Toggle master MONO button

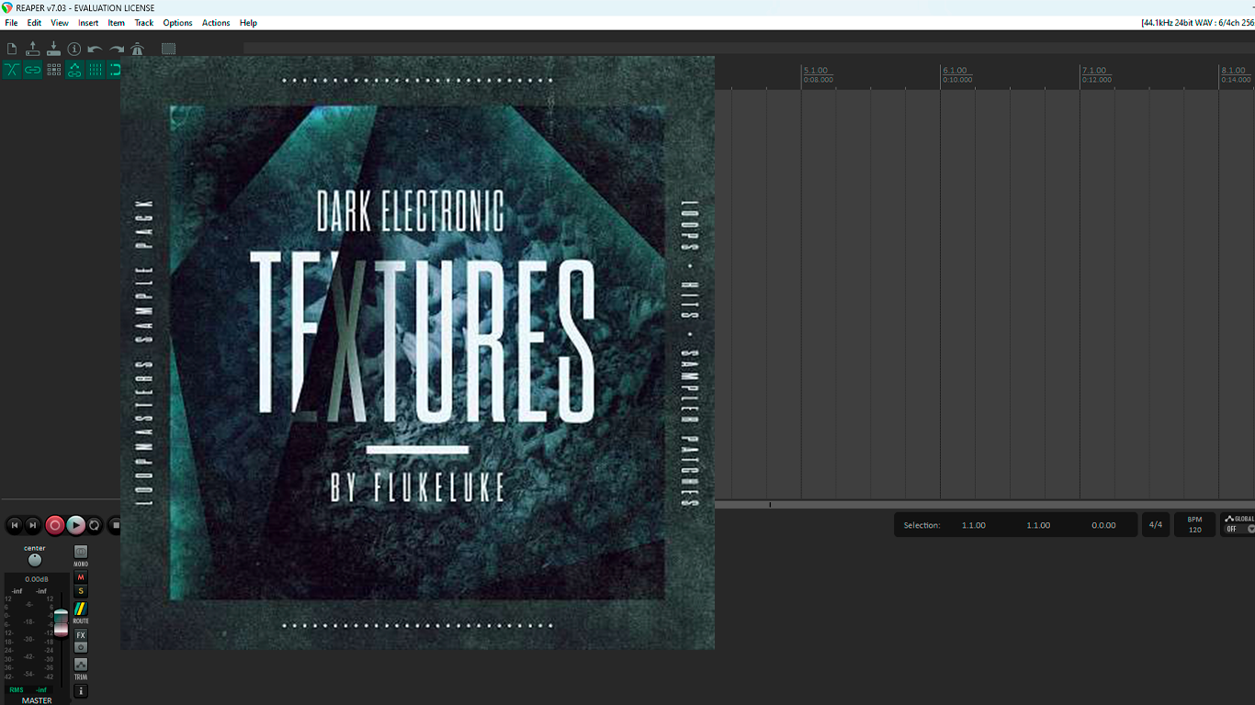point(81,552)
